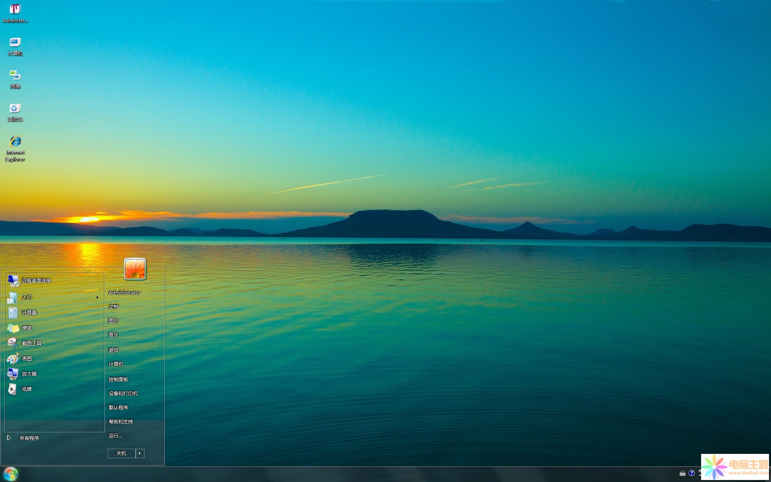Open 设备和打印机 from the Start menu
This screenshot has width=771, height=482.
click(123, 393)
